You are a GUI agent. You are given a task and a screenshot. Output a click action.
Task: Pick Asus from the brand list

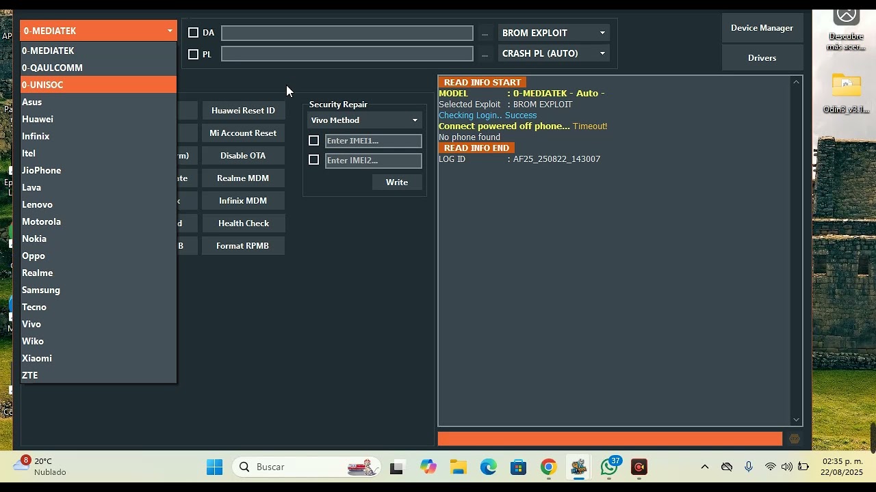pyautogui.click(x=99, y=102)
